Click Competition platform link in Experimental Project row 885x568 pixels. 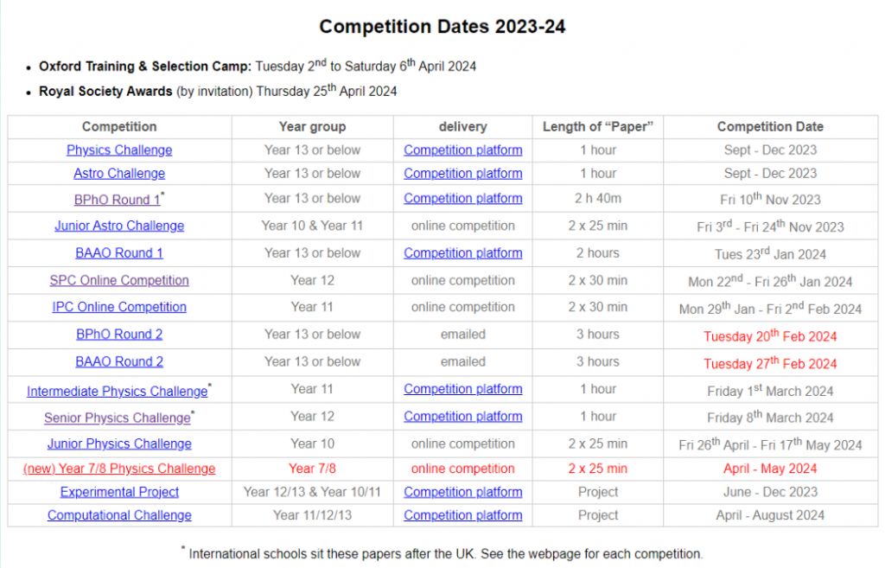[462, 493]
